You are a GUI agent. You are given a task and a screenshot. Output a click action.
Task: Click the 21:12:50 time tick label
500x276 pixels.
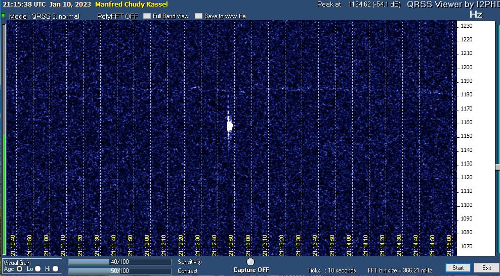(x=231, y=246)
